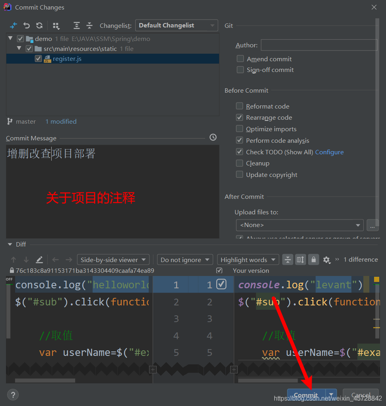
Task: Click the Jump to Source pencil icon
Action: point(39,259)
